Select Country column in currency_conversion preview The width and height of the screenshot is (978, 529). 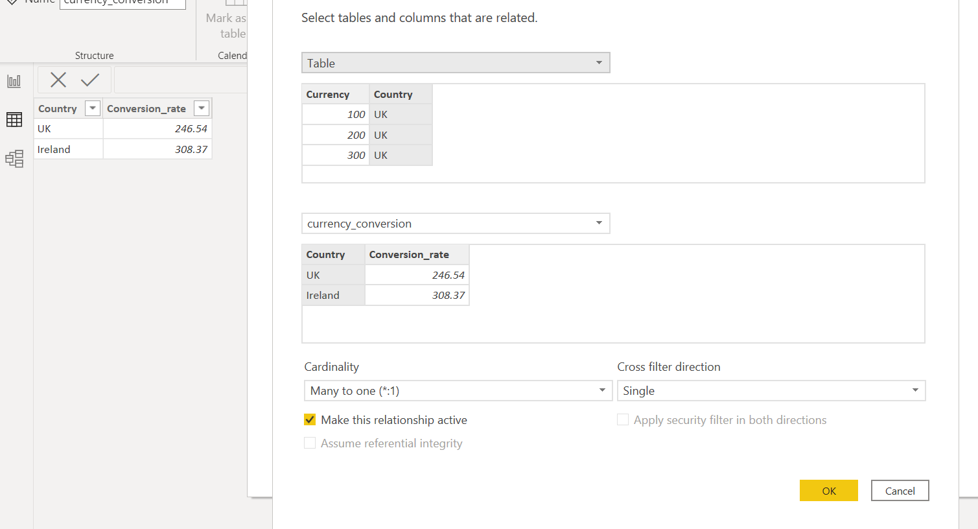tap(334, 255)
